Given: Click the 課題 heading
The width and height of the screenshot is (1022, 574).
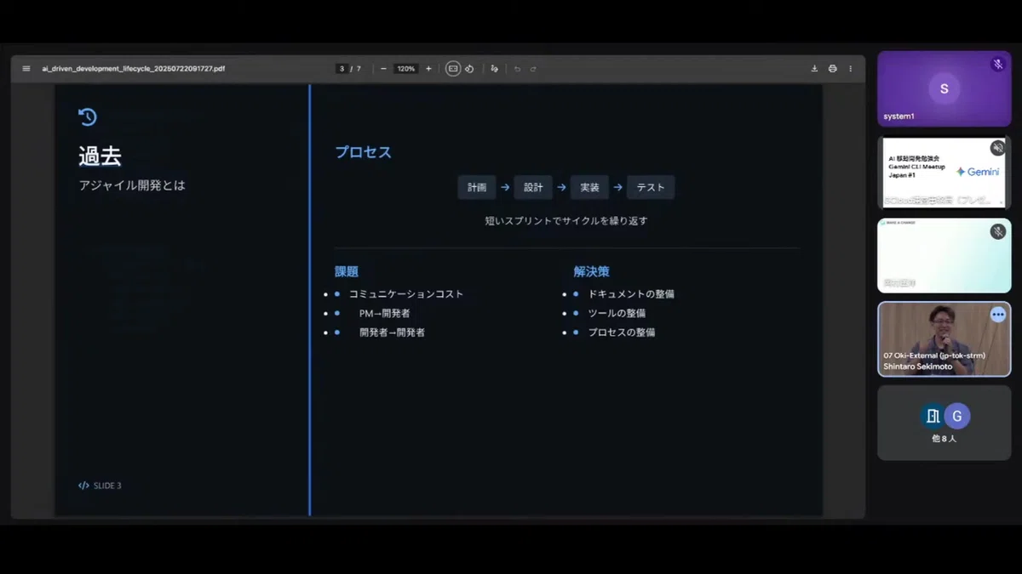Looking at the screenshot, I should point(347,272).
